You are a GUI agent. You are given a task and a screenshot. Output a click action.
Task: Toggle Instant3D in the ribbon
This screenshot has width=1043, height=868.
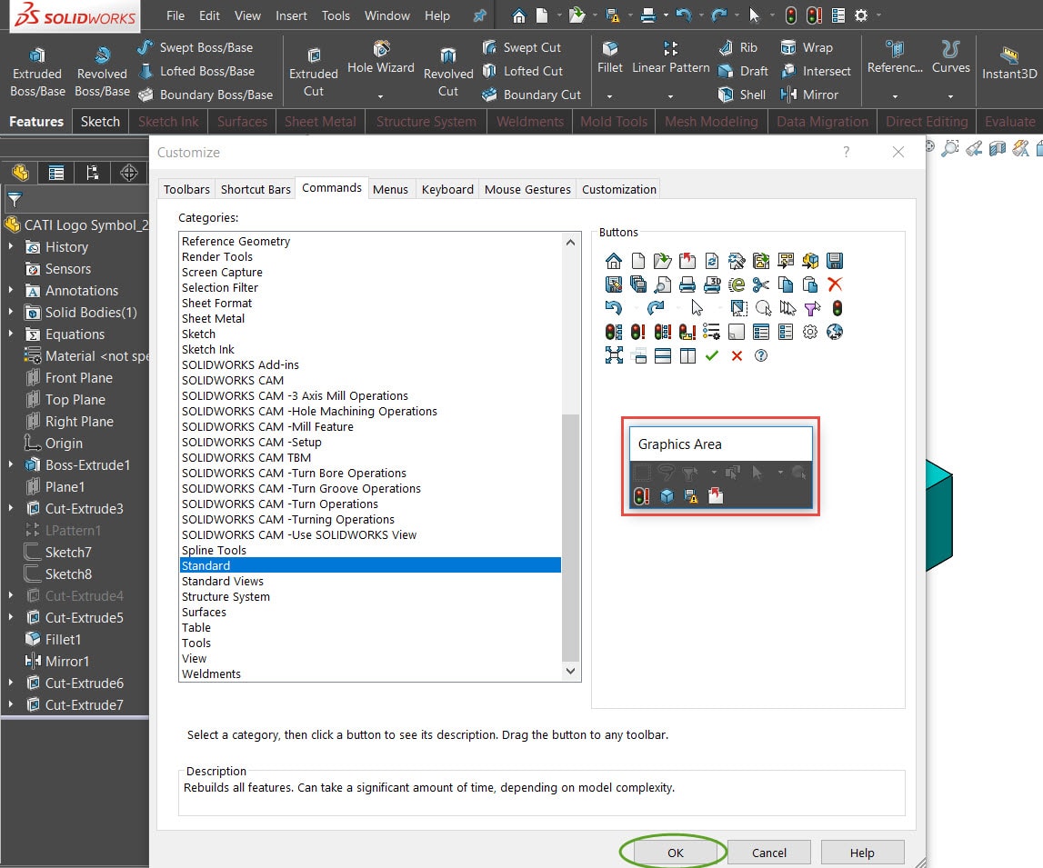click(1009, 63)
